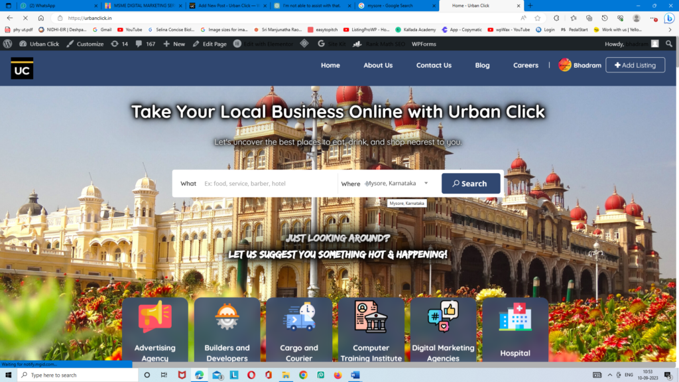Open the Kallada Academy bookmark
Viewport: 679px width, 382px height.
[416, 29]
